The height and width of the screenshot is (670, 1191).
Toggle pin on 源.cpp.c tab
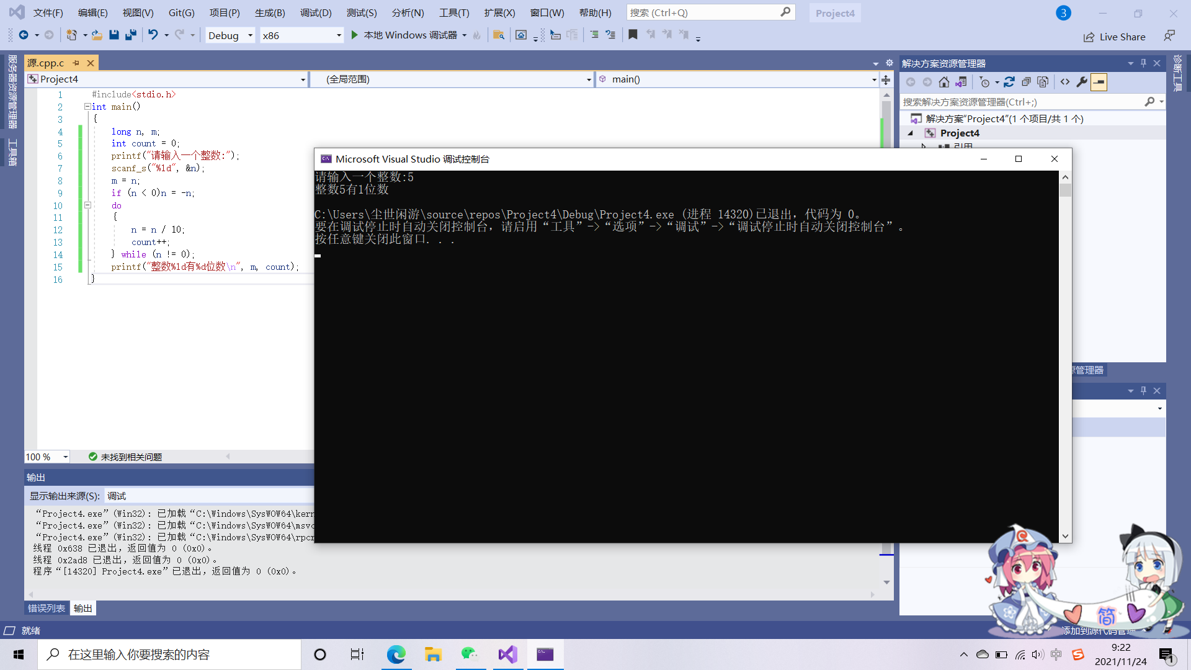click(76, 63)
